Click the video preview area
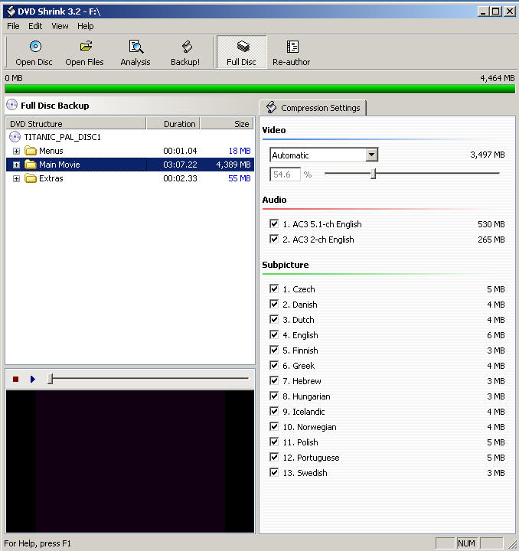Image resolution: width=519 pixels, height=551 pixels. 130,461
